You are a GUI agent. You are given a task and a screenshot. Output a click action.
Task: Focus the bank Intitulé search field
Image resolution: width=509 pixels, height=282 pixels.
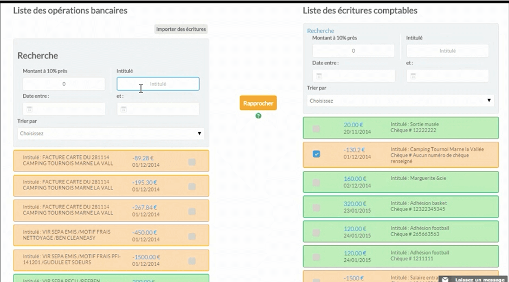pyautogui.click(x=158, y=84)
